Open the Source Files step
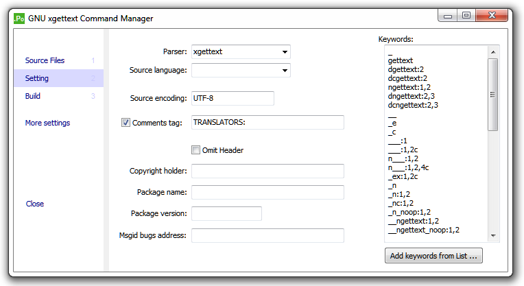524x286 pixels. tap(45, 60)
